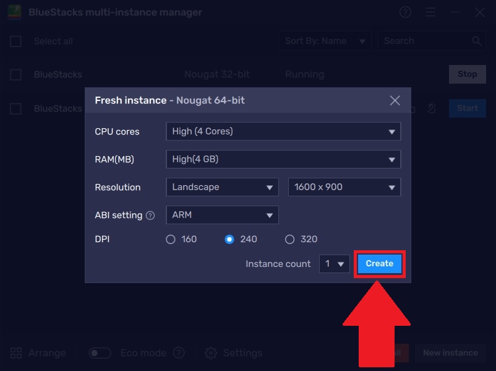Click the Running status text

pos(305,74)
